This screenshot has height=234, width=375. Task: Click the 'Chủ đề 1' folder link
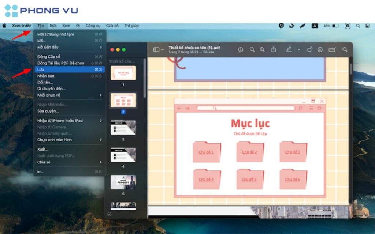coord(206,152)
